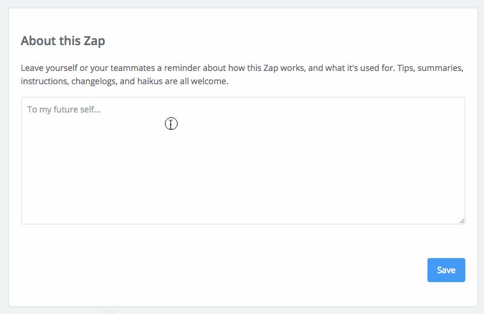The height and width of the screenshot is (314, 484).
Task: Click the faint chevron icon below the card
Action: coord(110,312)
